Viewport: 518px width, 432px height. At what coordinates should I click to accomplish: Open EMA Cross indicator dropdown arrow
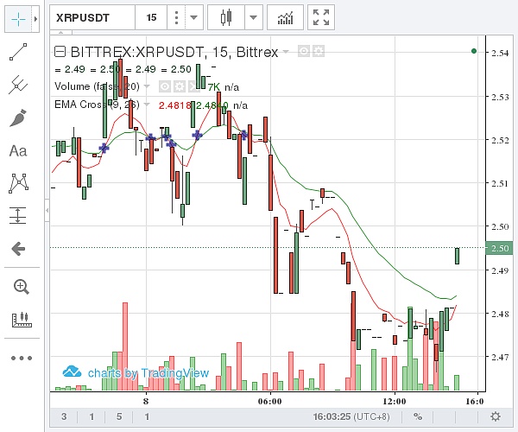pos(147,105)
